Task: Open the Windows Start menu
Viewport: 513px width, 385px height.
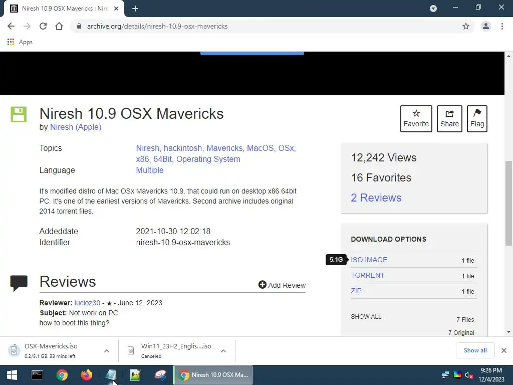Action: (12, 375)
